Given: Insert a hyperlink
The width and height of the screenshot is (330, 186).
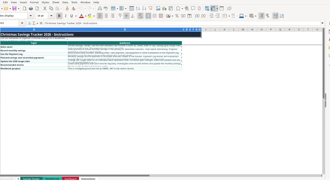Looking at the screenshot, I should (187, 9).
